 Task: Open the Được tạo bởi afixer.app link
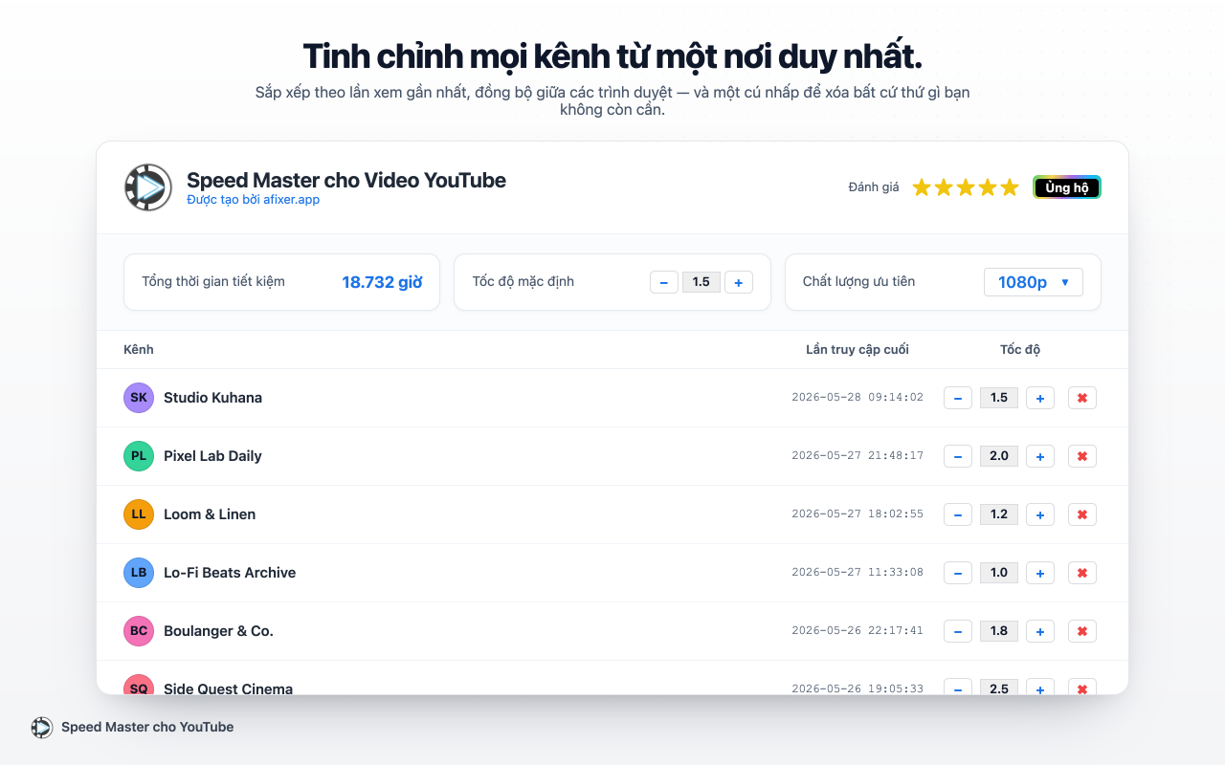[254, 200]
